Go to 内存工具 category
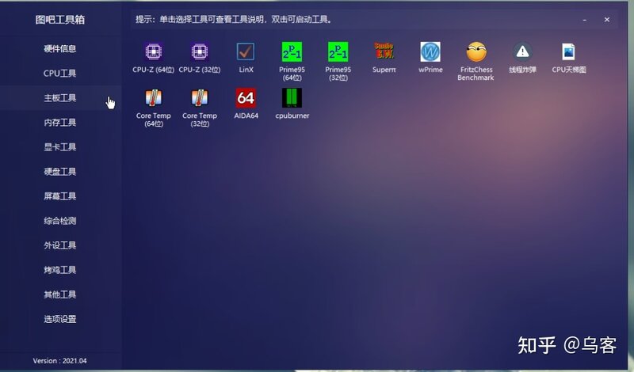 click(60, 123)
